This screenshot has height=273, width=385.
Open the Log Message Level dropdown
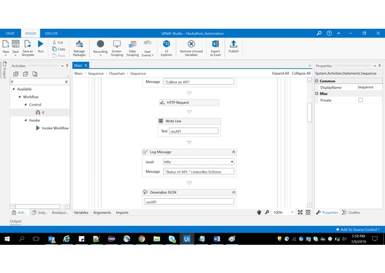(198, 161)
